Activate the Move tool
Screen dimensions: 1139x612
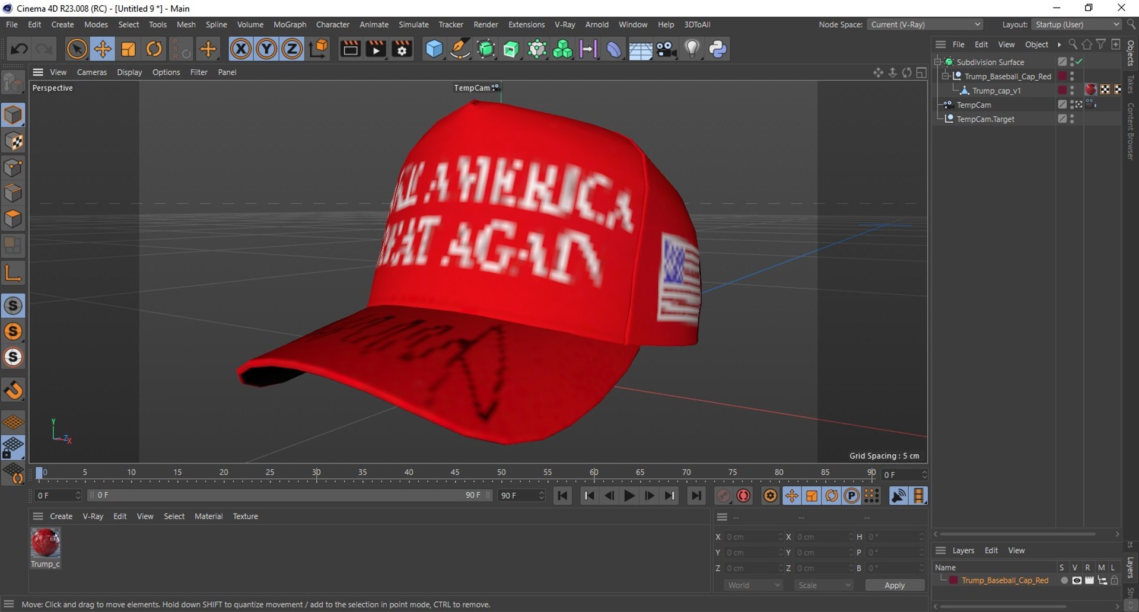[103, 49]
